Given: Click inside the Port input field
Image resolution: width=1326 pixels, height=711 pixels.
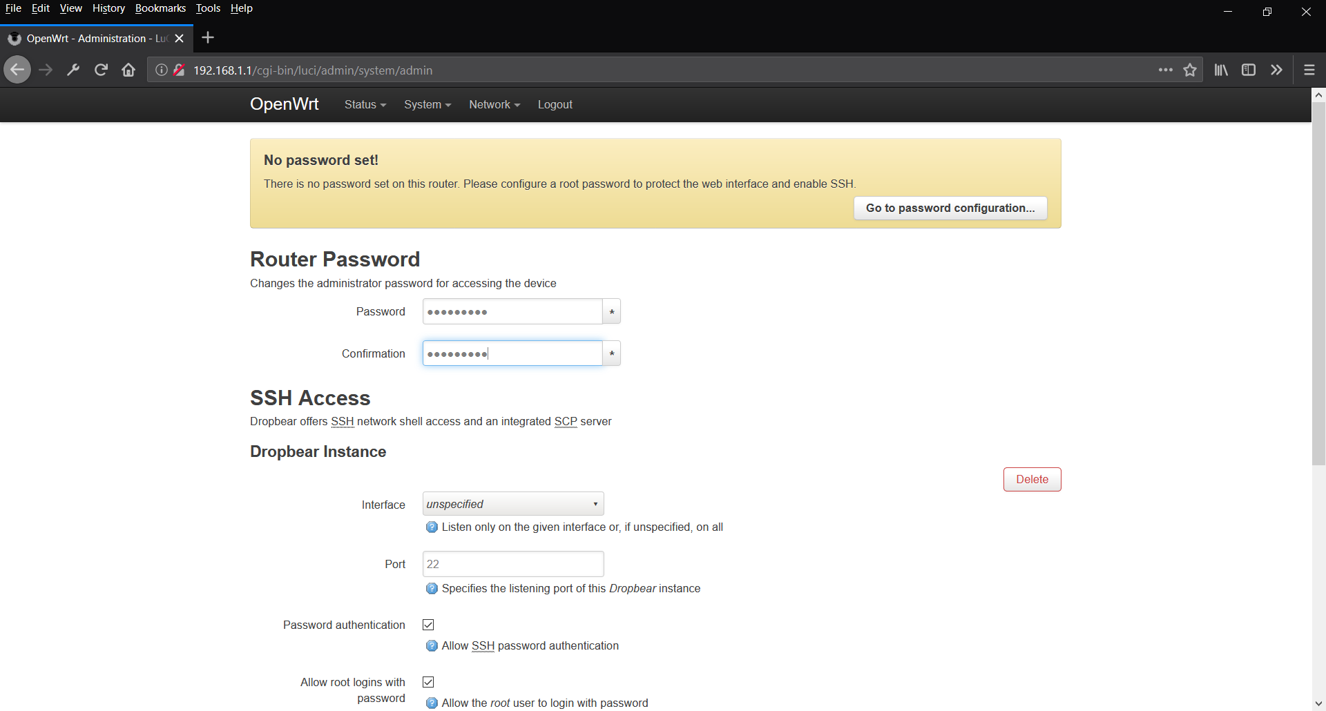Looking at the screenshot, I should pyautogui.click(x=512, y=563).
